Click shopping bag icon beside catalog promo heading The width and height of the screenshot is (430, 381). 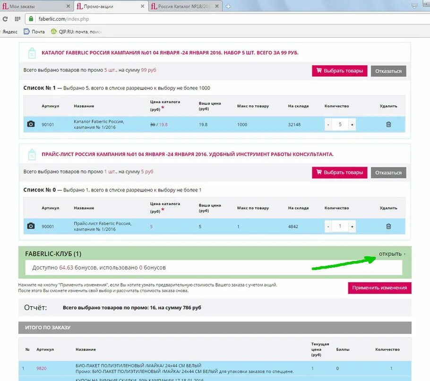(x=32, y=53)
